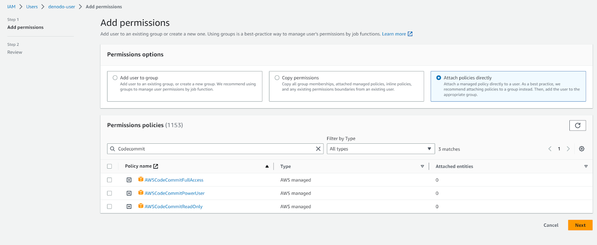597x245 pixels.
Task: Open the Filter by Type dropdown
Action: click(381, 149)
